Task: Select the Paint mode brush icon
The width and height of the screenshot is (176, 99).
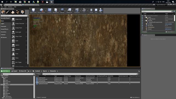Action: pos(8,12)
